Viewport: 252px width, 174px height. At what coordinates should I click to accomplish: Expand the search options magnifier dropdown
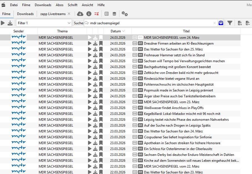pos(87,23)
